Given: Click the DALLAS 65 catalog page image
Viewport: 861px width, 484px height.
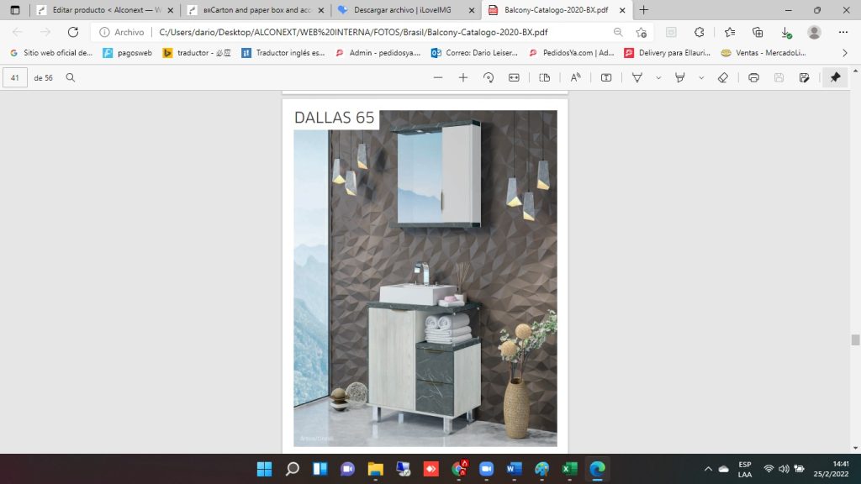Looking at the screenshot, I should [x=425, y=278].
